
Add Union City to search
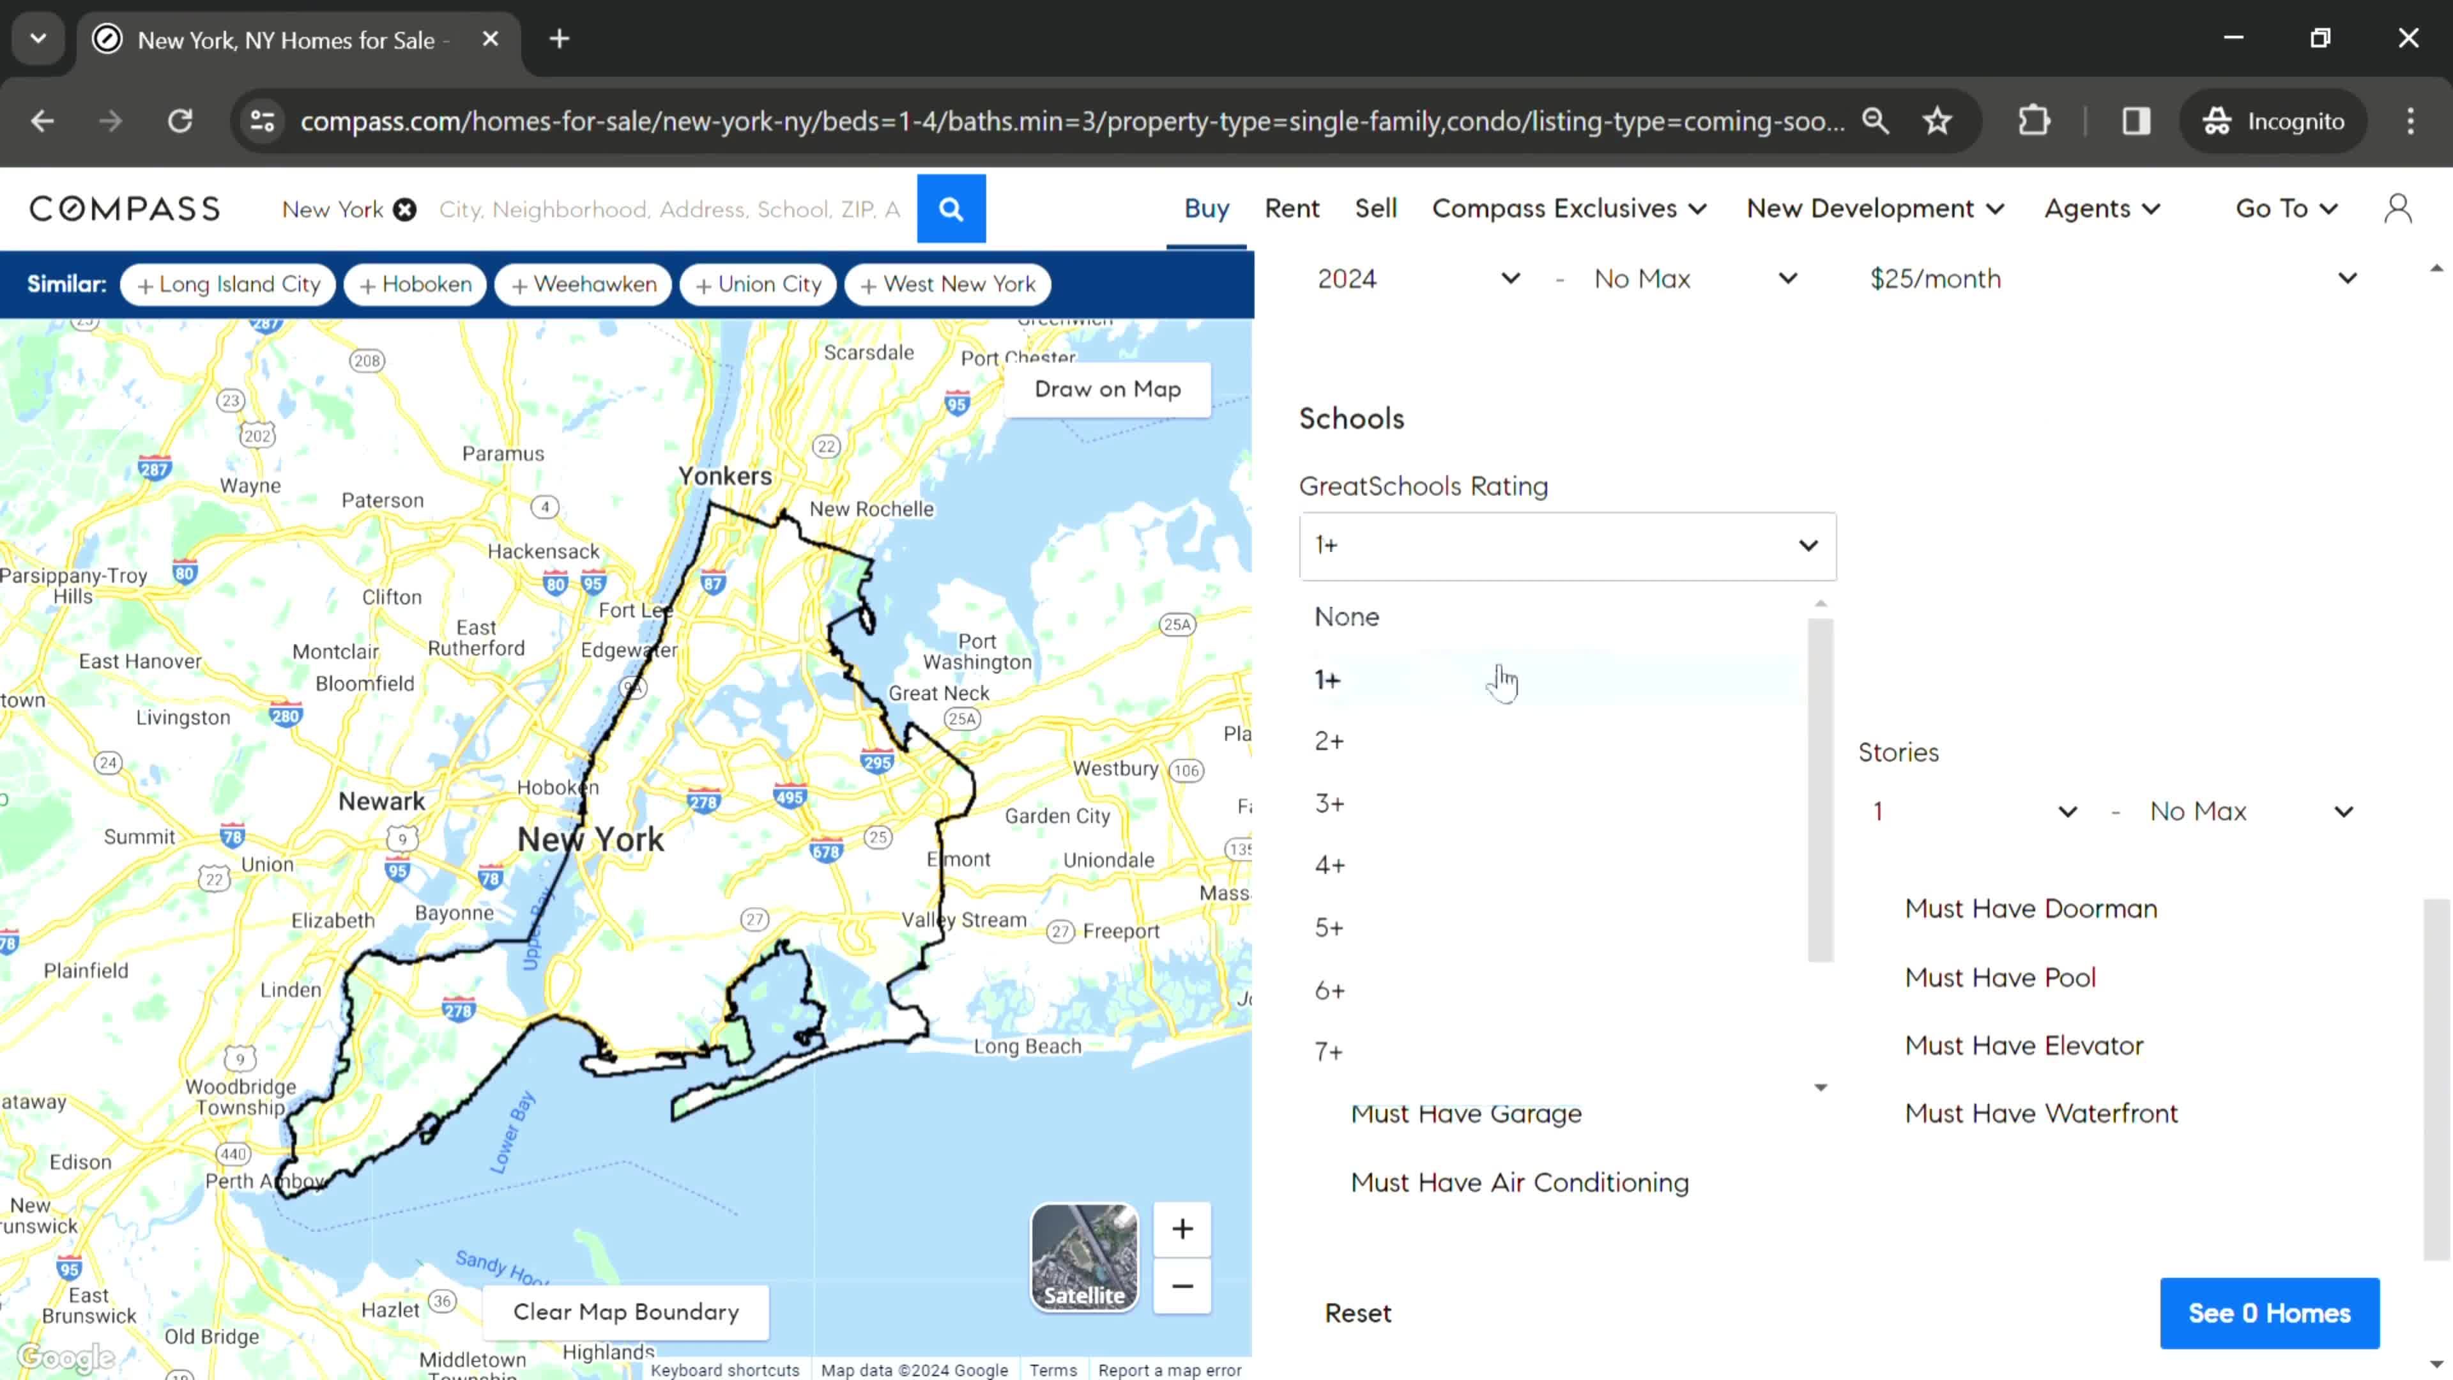[x=758, y=284]
